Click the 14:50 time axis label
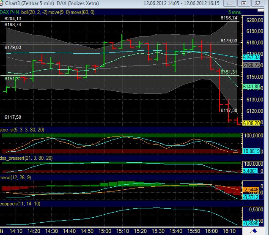Screen dimensions: 269x235 click(x=87, y=231)
